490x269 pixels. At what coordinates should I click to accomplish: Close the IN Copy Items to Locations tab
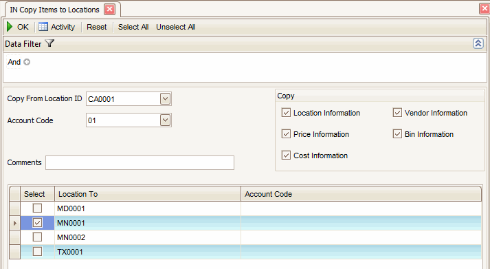click(109, 10)
